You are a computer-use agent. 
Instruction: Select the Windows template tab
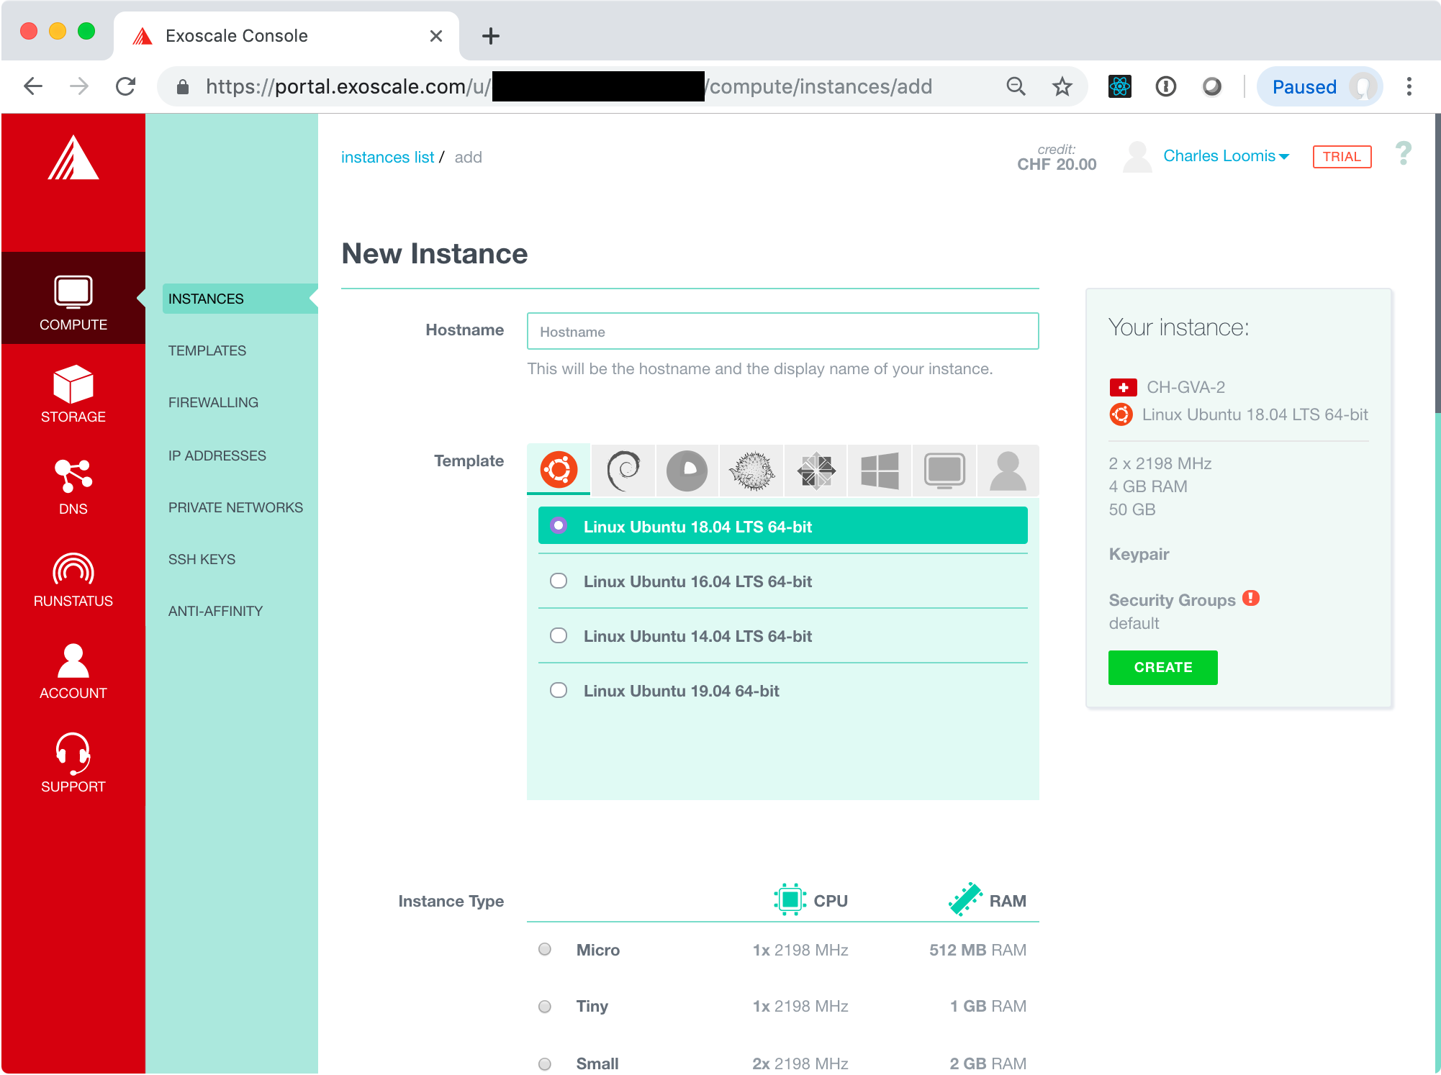coord(880,470)
